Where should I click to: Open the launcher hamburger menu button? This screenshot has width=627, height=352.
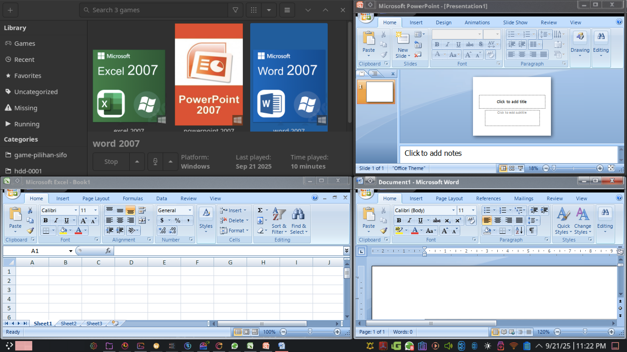[x=287, y=10]
